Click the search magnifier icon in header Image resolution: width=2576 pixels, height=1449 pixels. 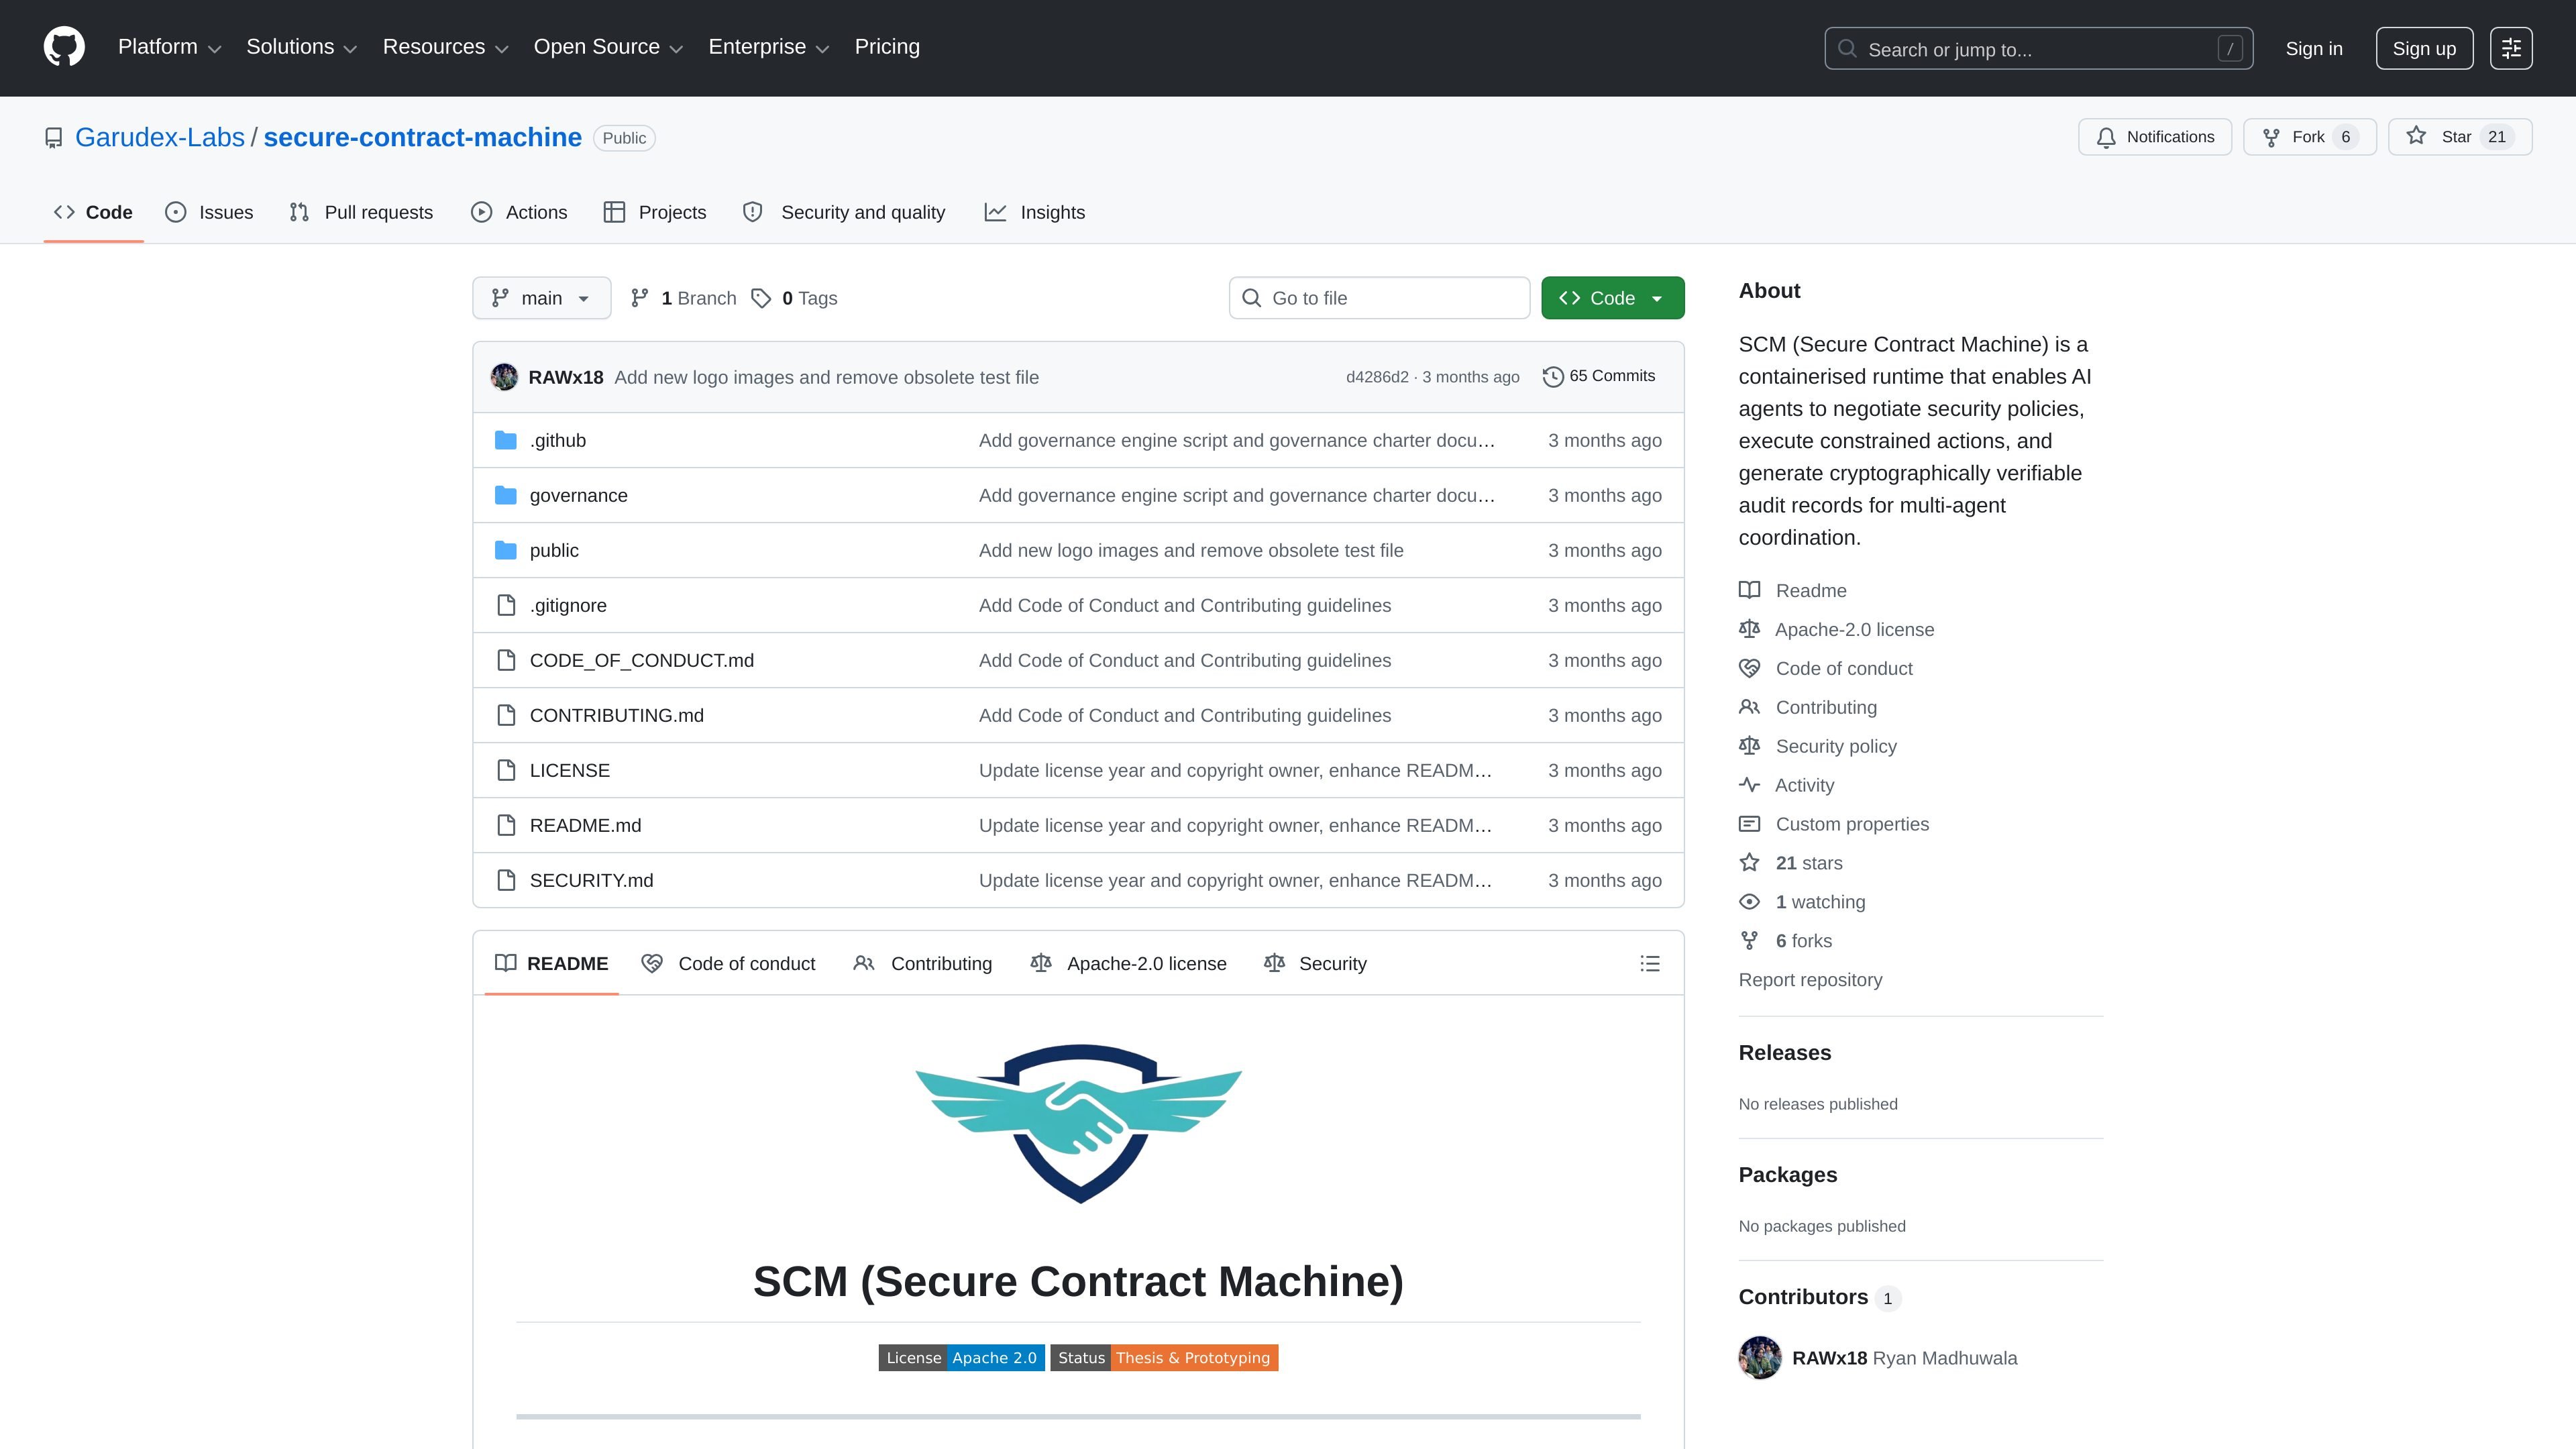tap(1847, 48)
